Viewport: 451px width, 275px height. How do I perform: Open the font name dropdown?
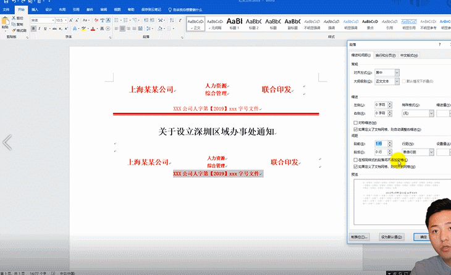(53, 20)
